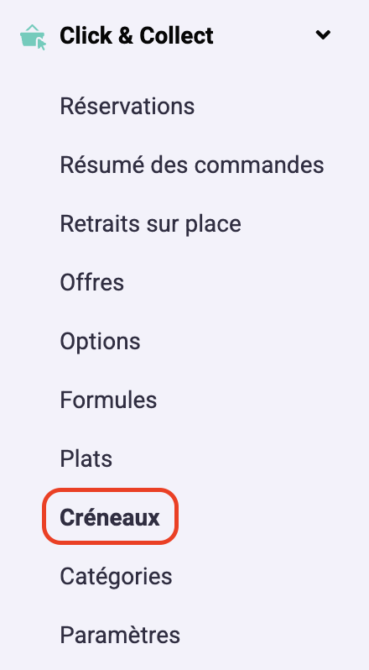
Task: Navigate to the Formules section
Action: tap(108, 400)
